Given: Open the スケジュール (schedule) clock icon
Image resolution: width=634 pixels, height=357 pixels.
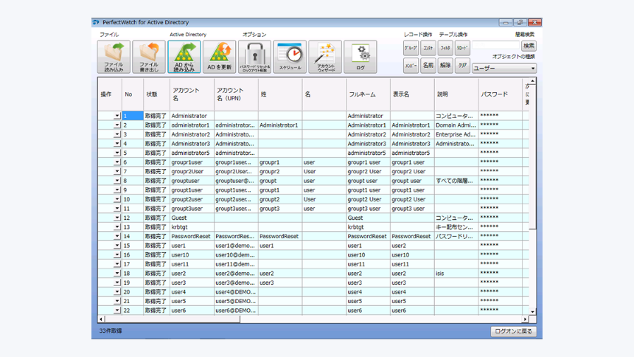Looking at the screenshot, I should pyautogui.click(x=290, y=57).
